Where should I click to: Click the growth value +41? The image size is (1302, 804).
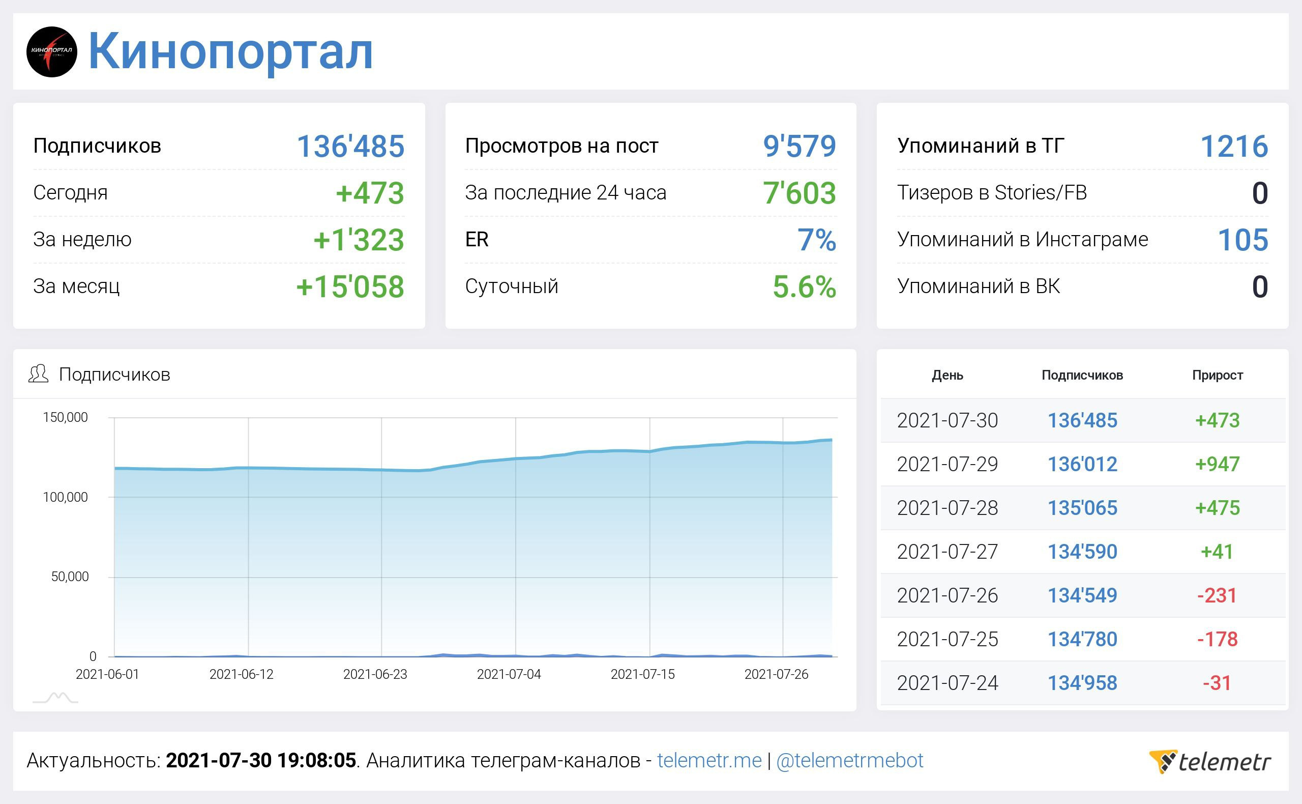(x=1217, y=552)
